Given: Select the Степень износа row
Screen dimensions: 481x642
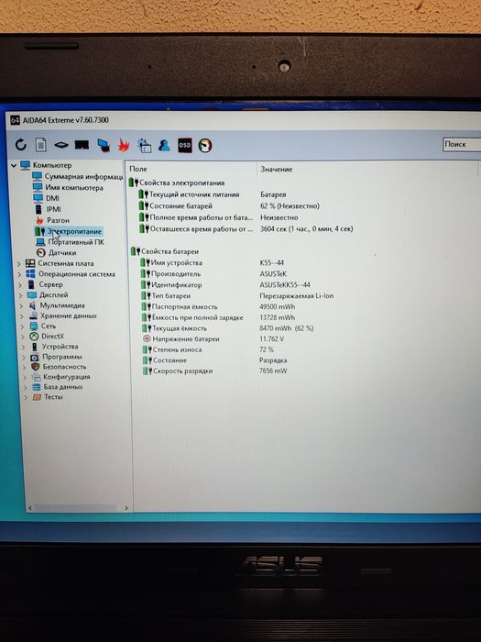Looking at the screenshot, I should coord(208,349).
